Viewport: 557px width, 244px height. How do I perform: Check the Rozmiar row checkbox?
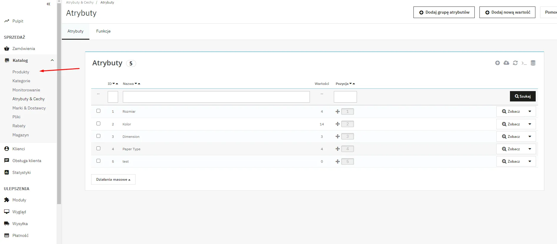99,111
